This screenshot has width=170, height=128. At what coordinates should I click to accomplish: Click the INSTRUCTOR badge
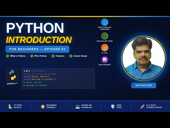click(x=144, y=85)
